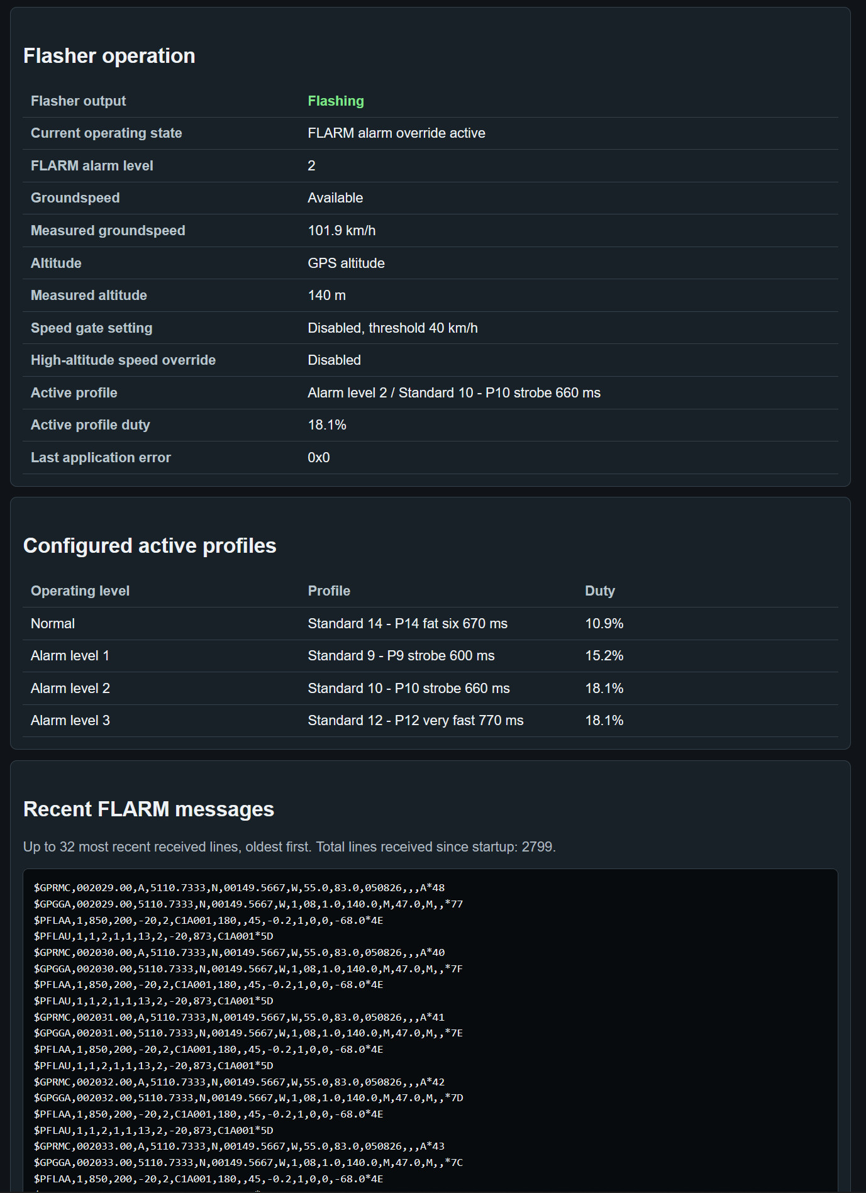
Task: Click the Speed gate setting disabled threshold value
Action: point(392,328)
